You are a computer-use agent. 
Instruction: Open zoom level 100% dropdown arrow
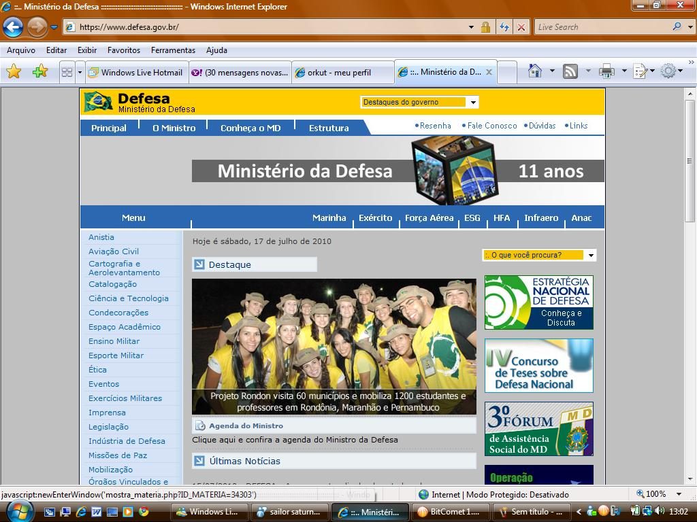pyautogui.click(x=679, y=494)
